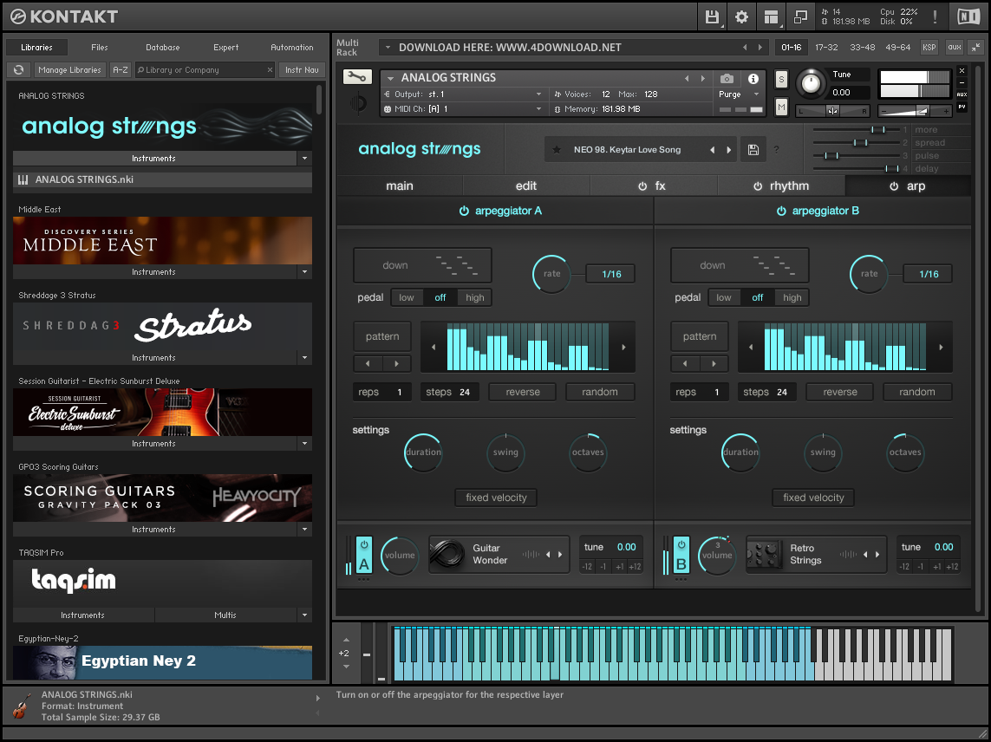
Task: Open the Expert tab
Action: (225, 48)
